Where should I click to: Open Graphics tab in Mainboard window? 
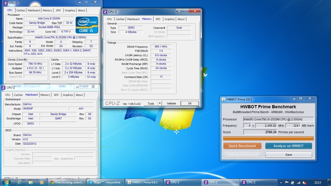click(68, 95)
